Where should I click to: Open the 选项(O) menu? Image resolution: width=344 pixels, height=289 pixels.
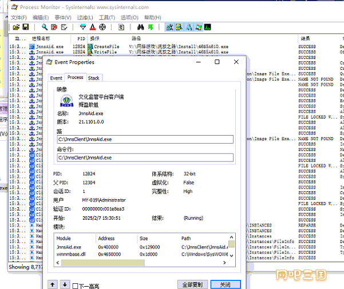pos(129,18)
